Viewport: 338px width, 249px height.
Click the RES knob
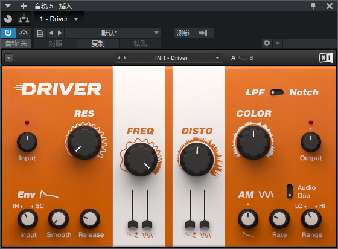point(84,143)
